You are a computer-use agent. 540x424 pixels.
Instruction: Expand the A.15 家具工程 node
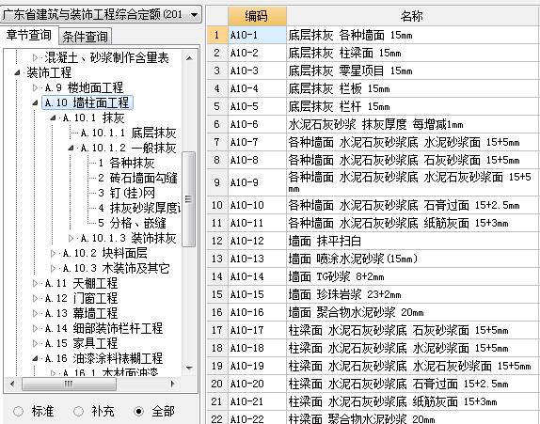click(x=35, y=343)
